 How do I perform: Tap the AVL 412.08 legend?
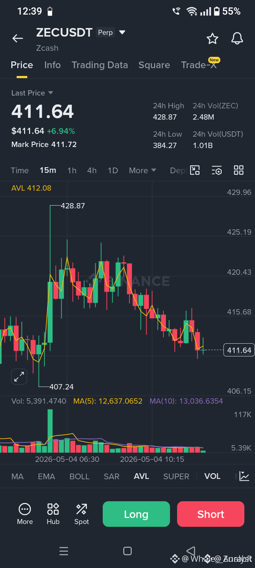click(31, 188)
